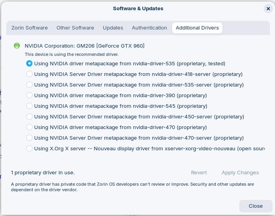Select the Additional Drivers tab
275x216 pixels.
[x=197, y=28]
